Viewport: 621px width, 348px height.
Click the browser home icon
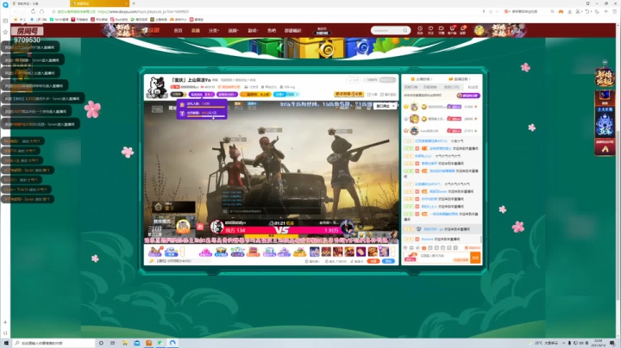[42, 11]
